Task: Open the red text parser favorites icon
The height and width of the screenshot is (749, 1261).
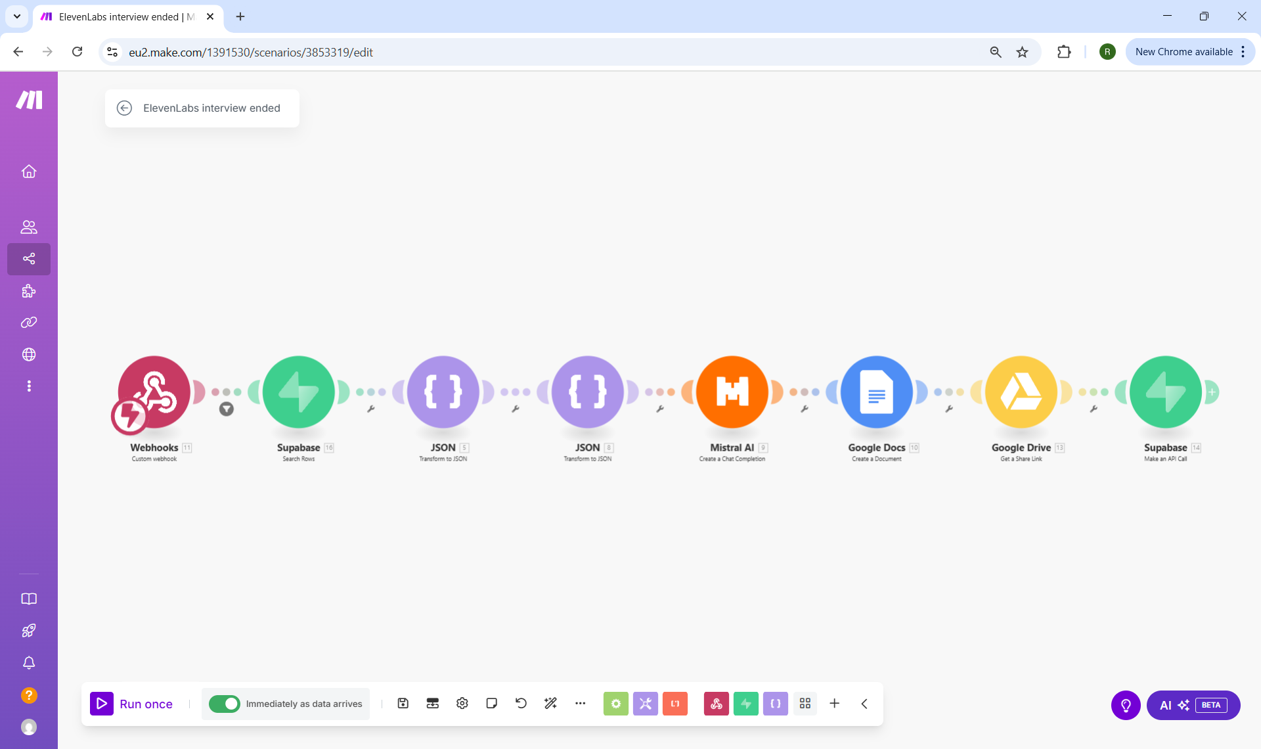Action: [x=675, y=704]
